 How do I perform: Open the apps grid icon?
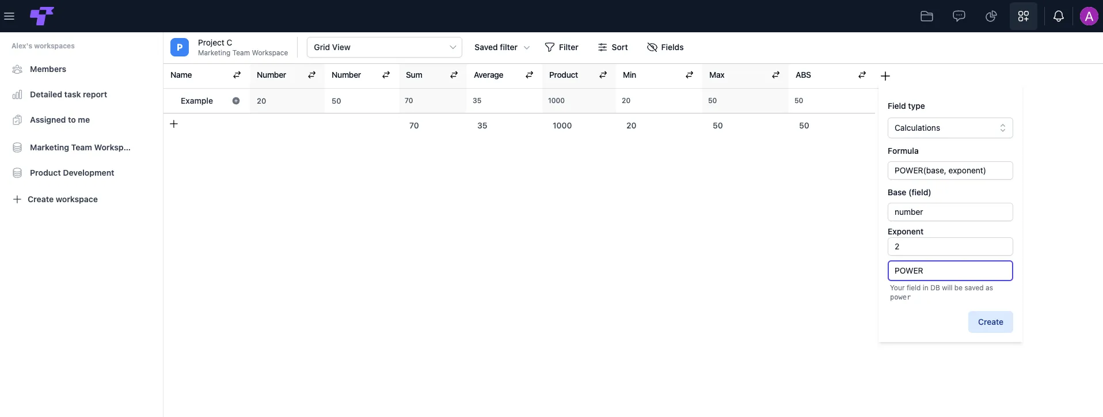pyautogui.click(x=1024, y=16)
